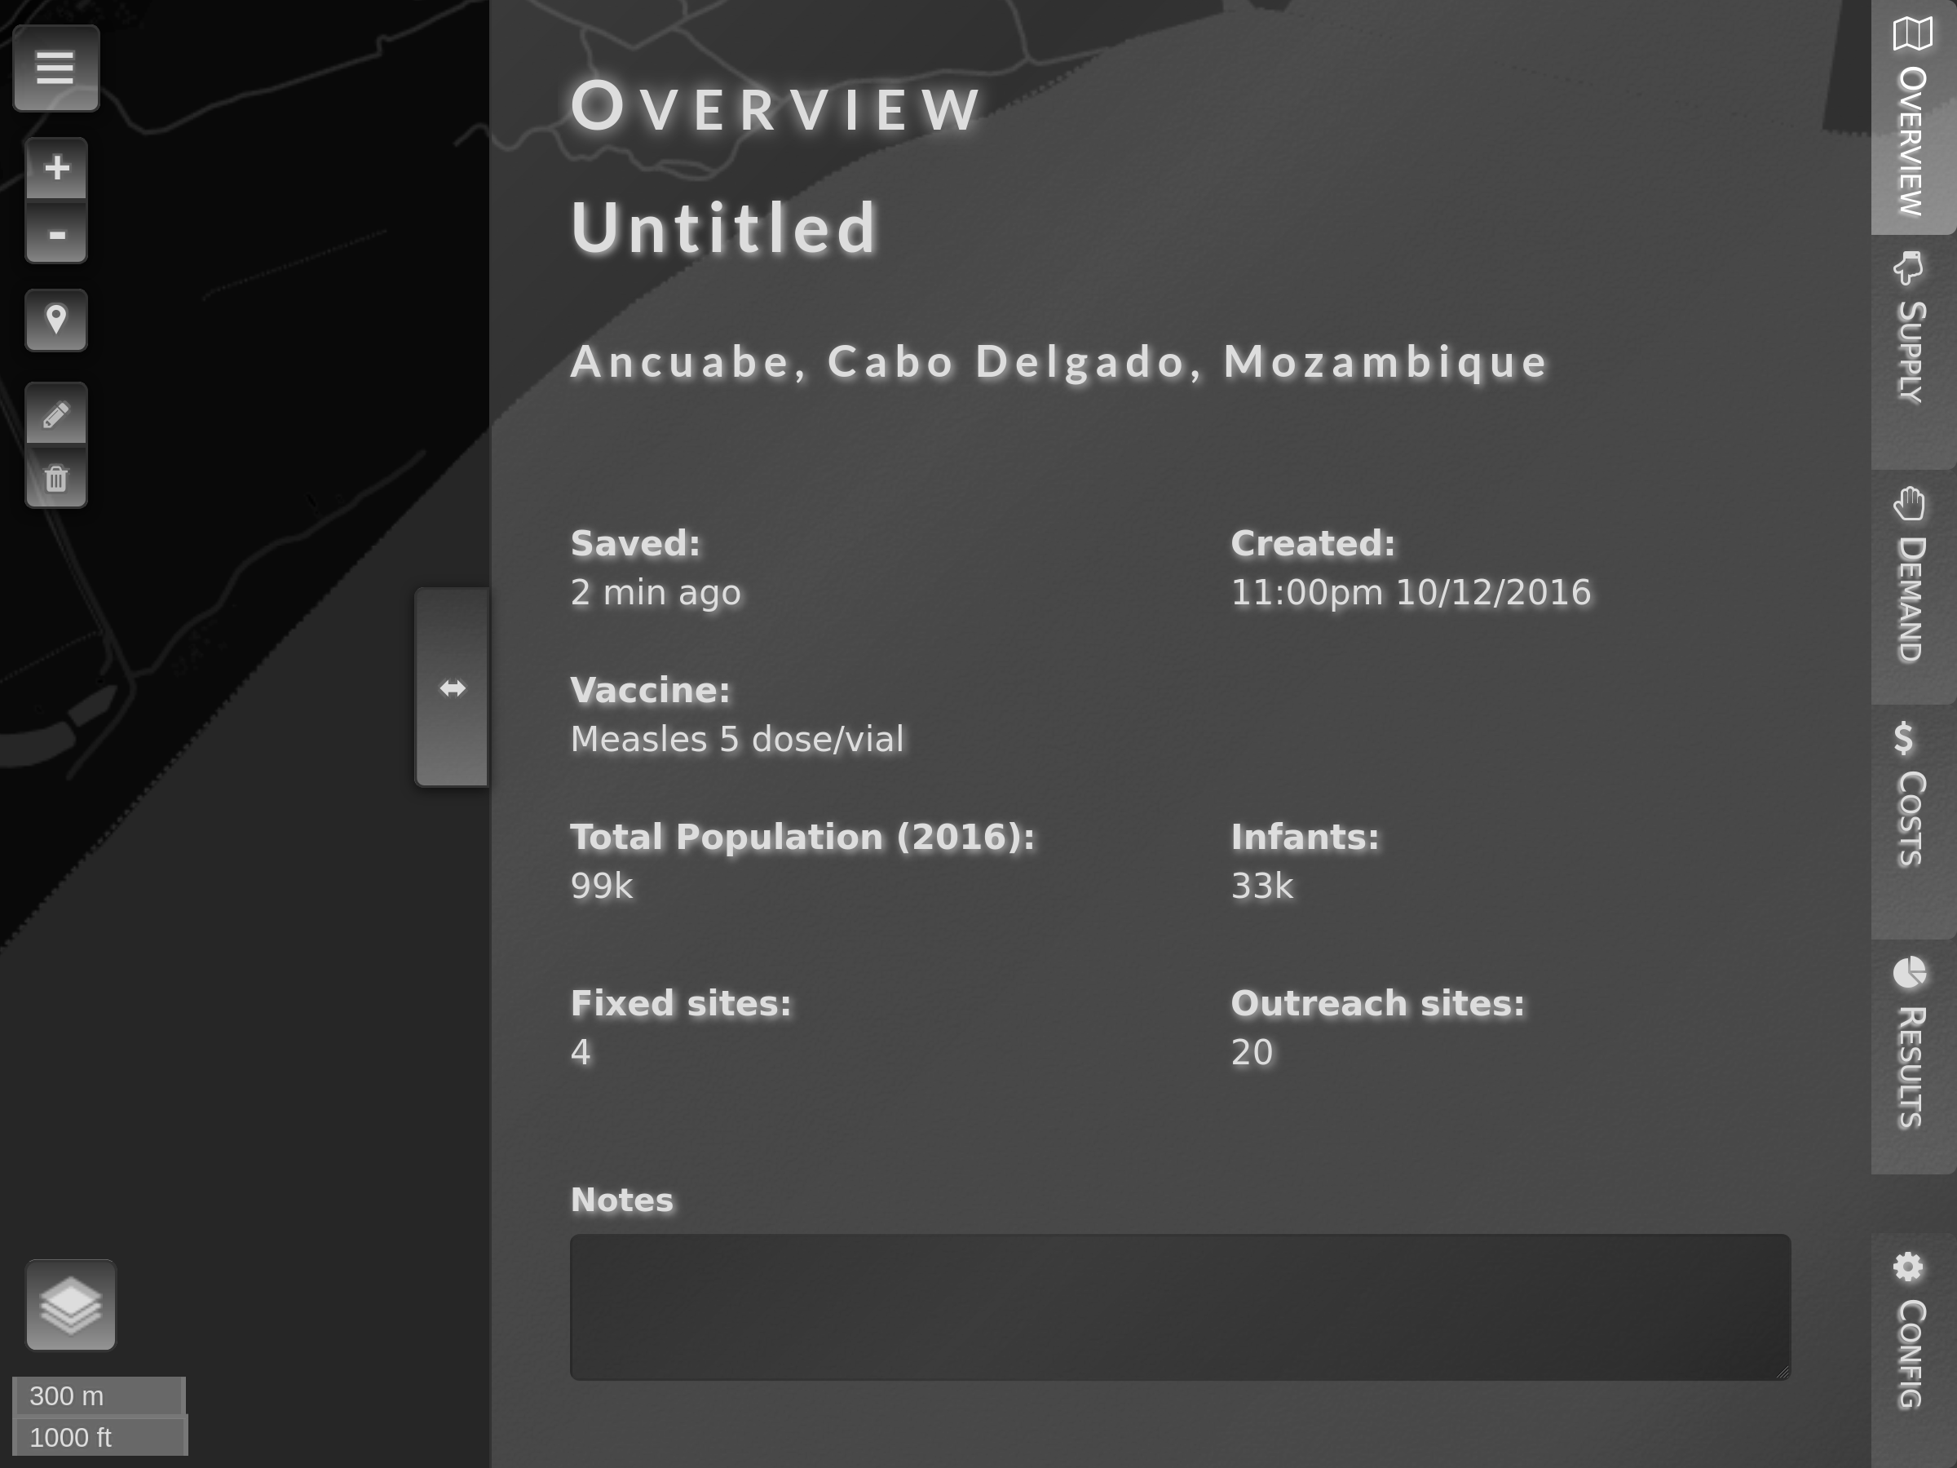Image resolution: width=1957 pixels, height=1468 pixels.
Task: Click the trash delete icon
Action: coord(55,479)
